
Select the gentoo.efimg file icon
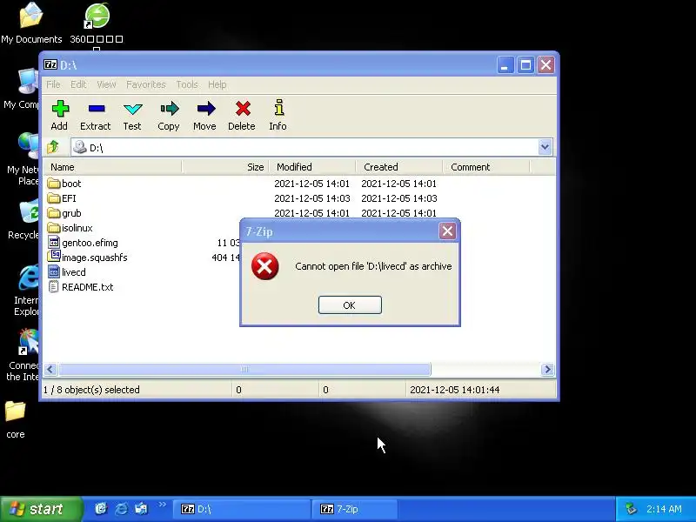point(54,243)
